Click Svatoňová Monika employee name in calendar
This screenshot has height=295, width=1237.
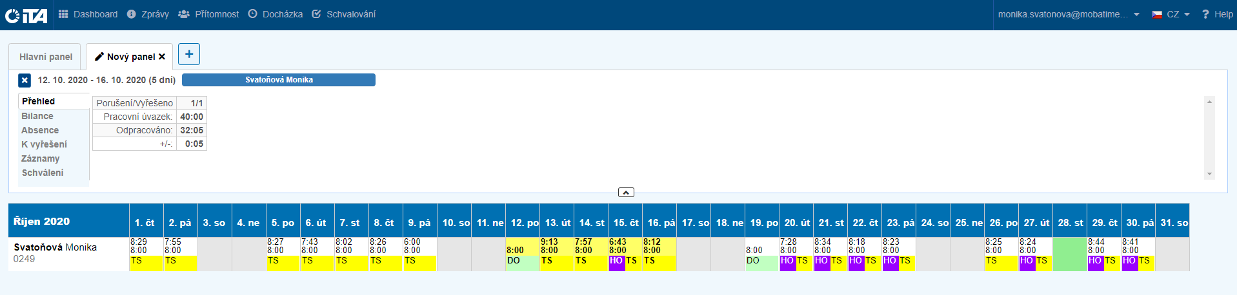(55, 247)
